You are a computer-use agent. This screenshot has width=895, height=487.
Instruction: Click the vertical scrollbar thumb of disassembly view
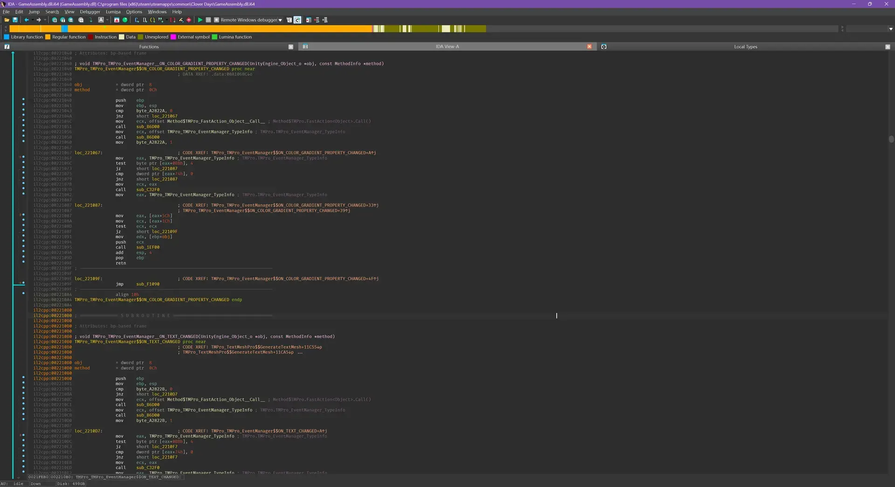click(891, 139)
